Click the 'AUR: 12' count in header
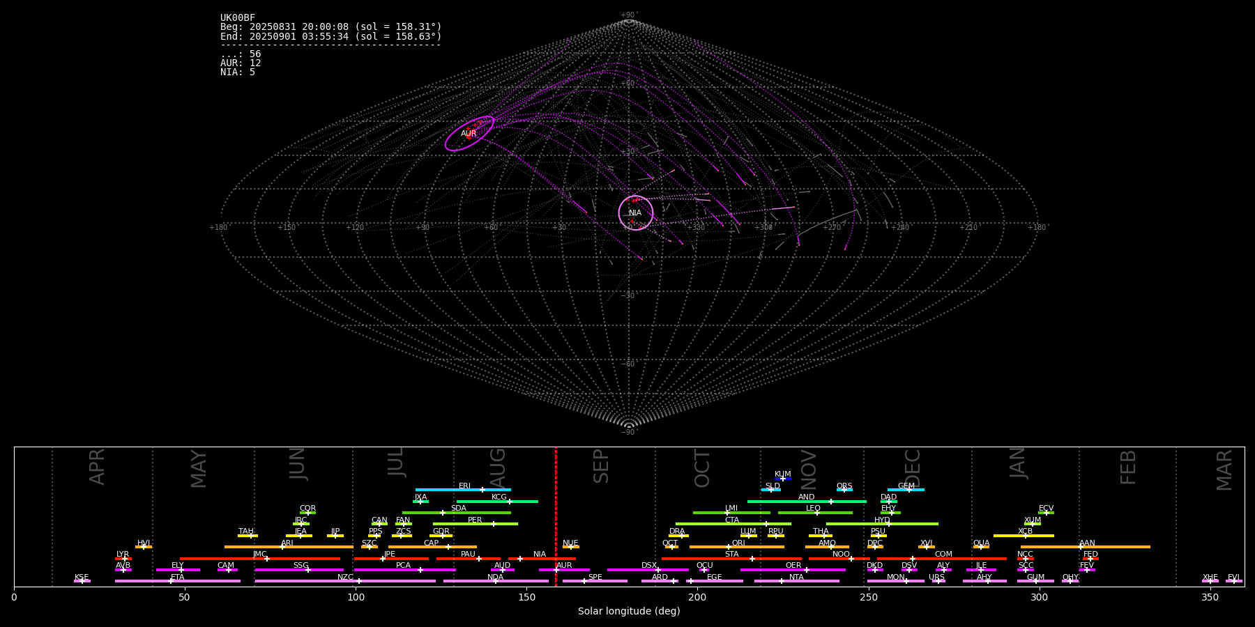Screen dimensions: 1255x627 point(241,63)
